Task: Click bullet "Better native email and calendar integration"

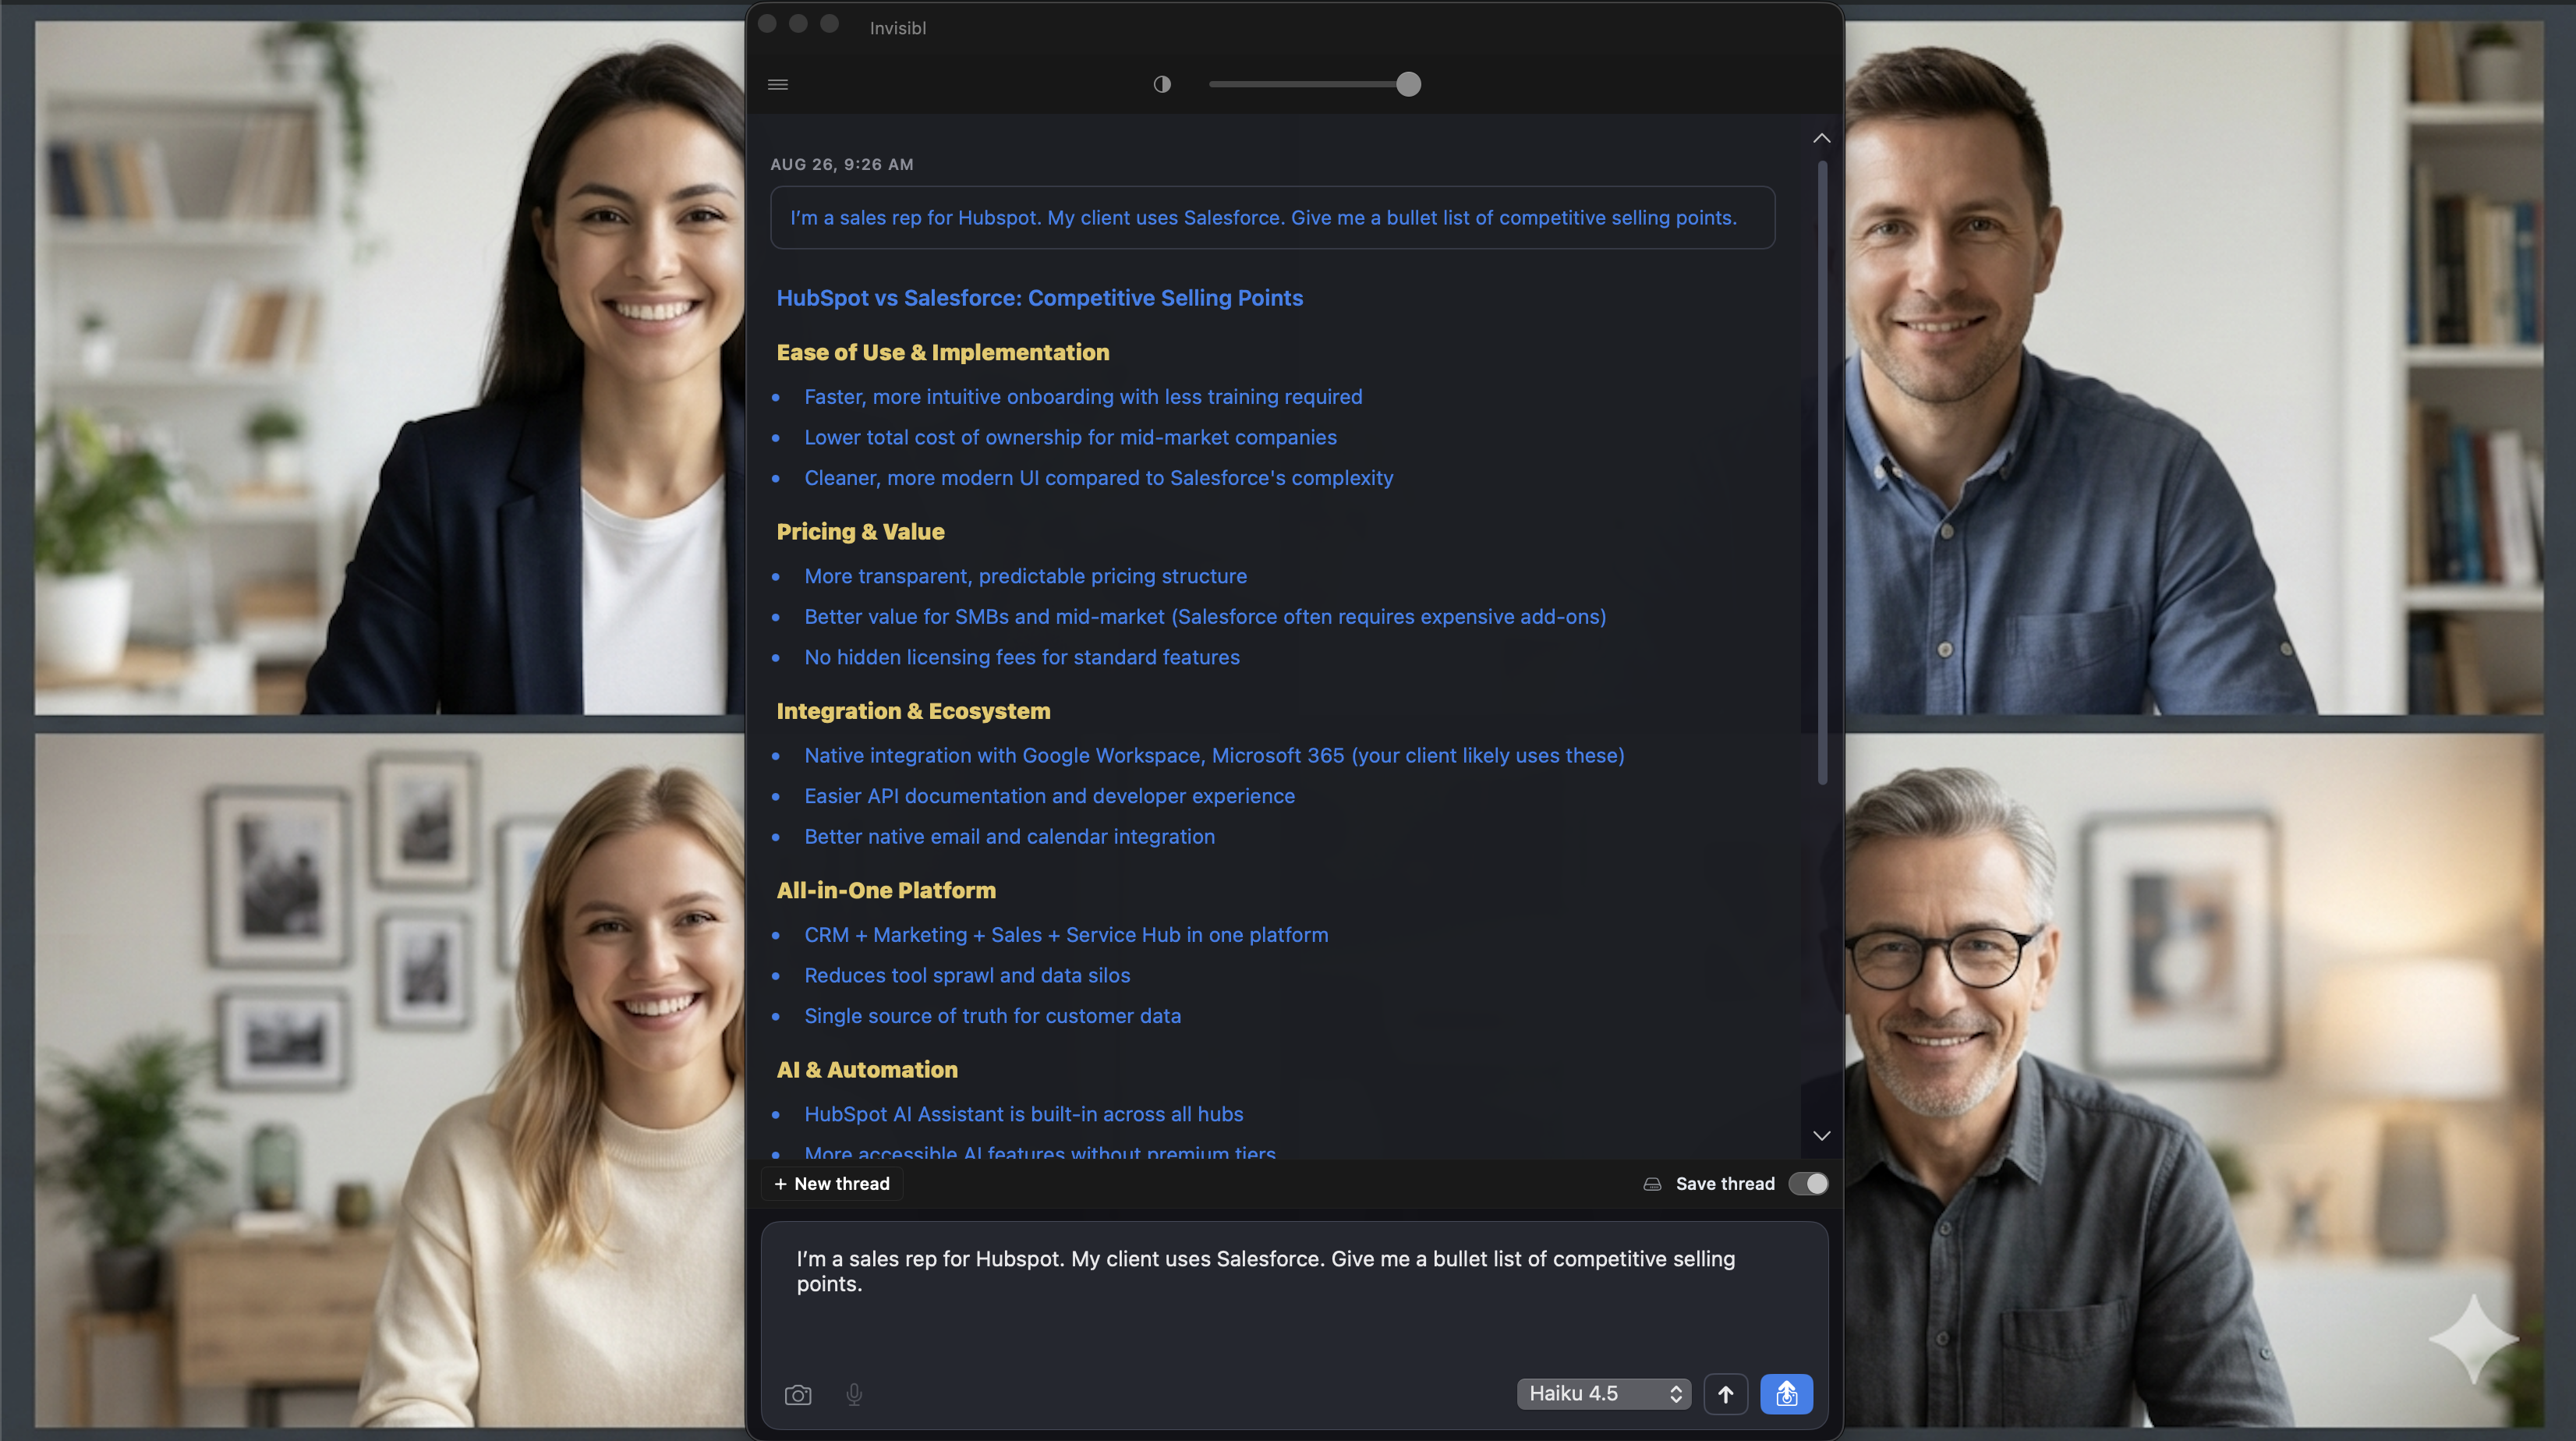Action: (x=1009, y=837)
